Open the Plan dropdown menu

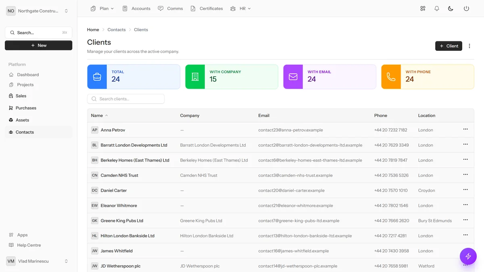(102, 8)
